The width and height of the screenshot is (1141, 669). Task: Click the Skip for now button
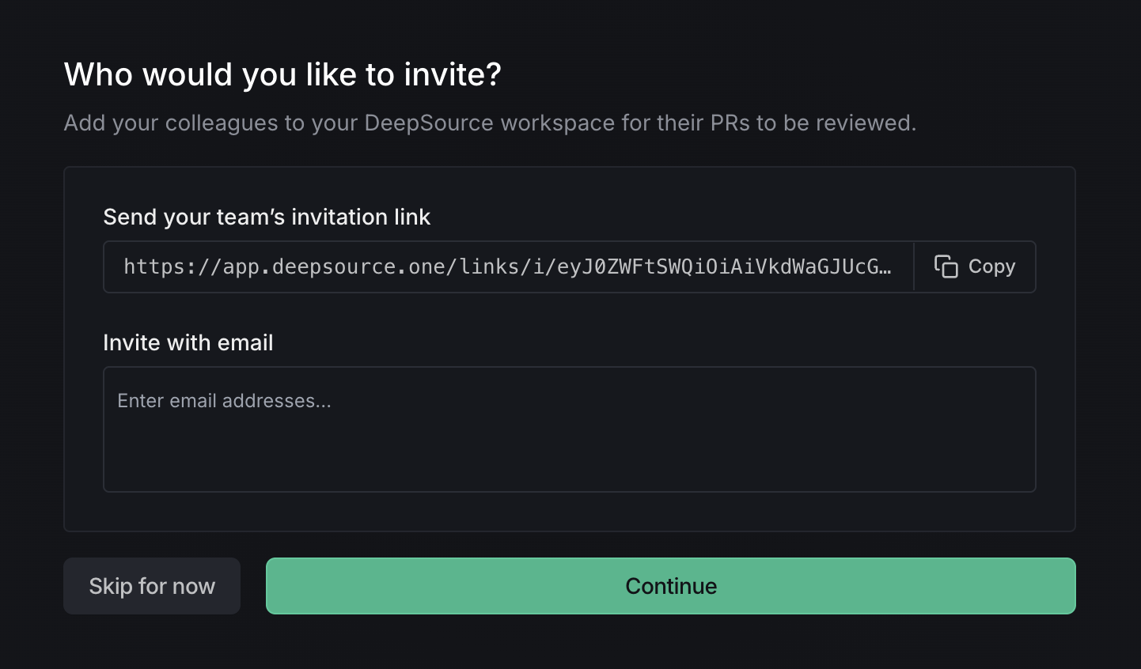152,586
